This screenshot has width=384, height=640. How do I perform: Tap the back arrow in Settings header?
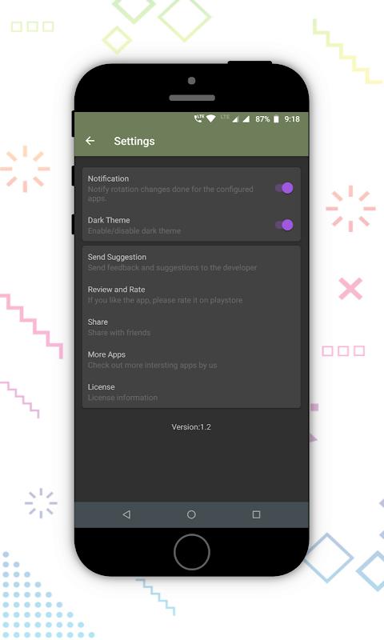(90, 141)
